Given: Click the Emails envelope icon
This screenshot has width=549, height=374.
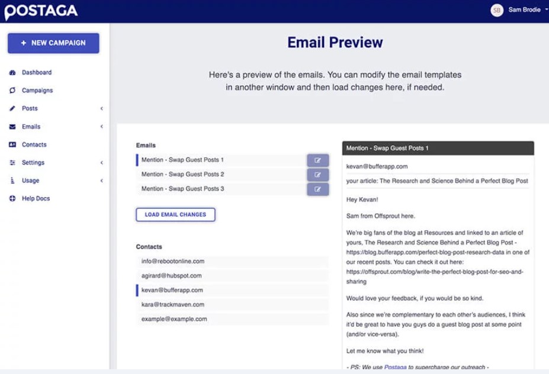Looking at the screenshot, I should point(12,127).
